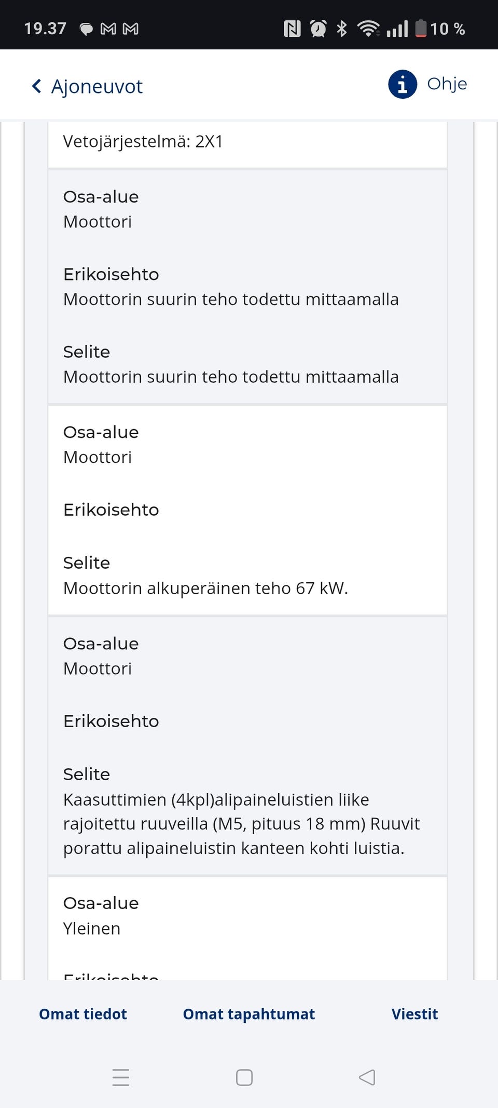Tap the 'Moottorin alkuperäinen teho 67 kW.' entry

pyautogui.click(x=205, y=588)
